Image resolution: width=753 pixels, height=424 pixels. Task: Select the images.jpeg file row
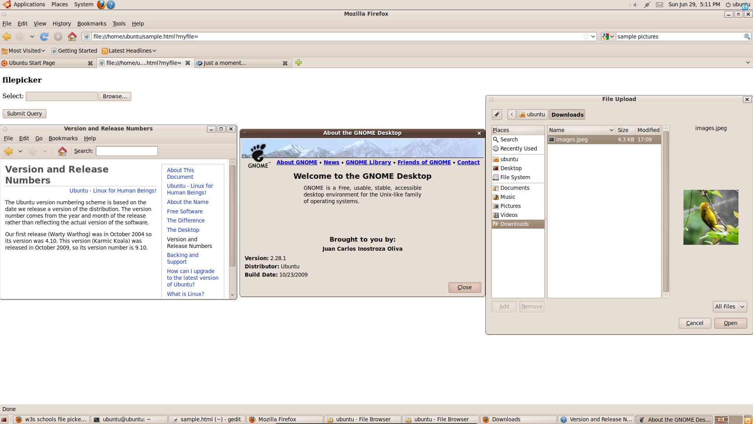604,139
